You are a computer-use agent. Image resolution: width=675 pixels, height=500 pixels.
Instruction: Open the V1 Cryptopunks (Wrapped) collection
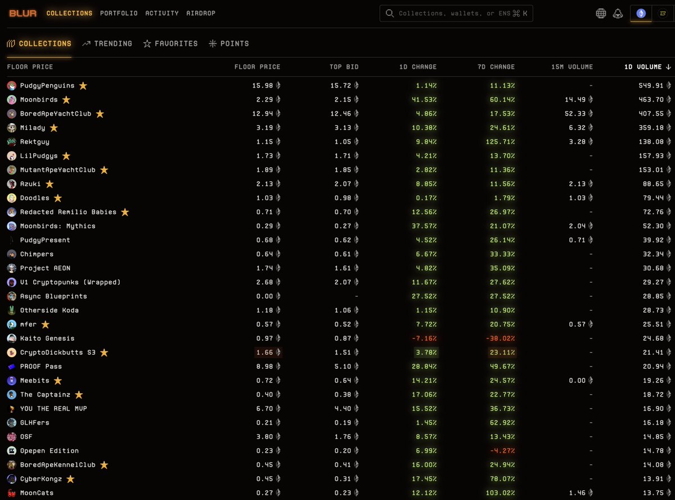click(x=70, y=282)
